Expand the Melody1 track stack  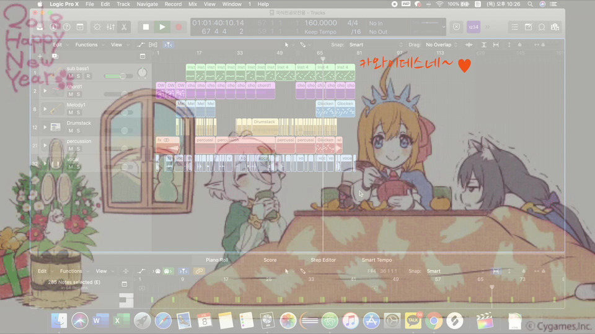[45, 109]
